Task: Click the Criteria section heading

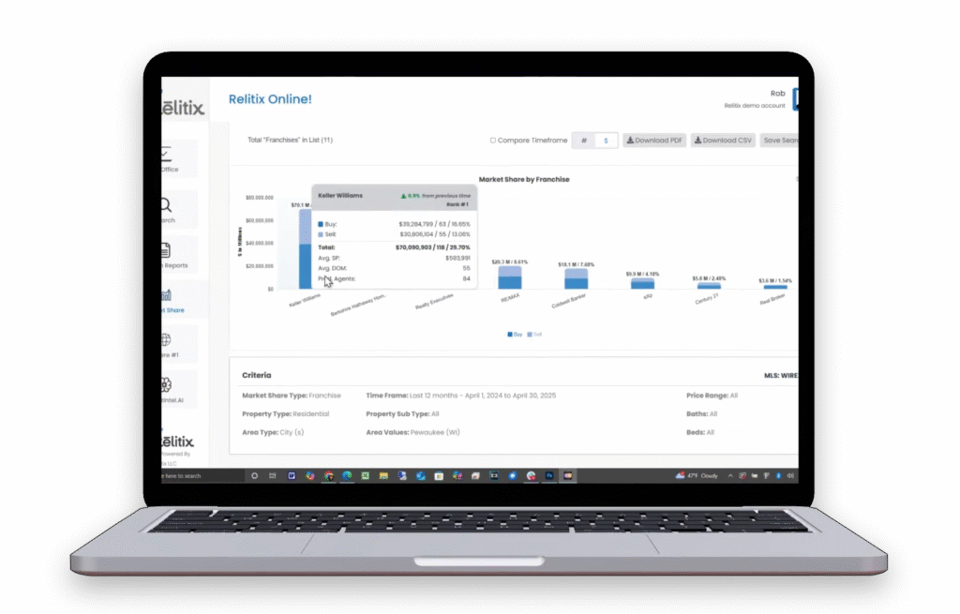Action: (x=257, y=375)
